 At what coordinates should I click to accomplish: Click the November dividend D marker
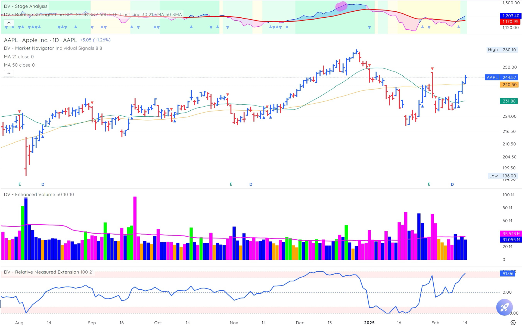pos(251,184)
